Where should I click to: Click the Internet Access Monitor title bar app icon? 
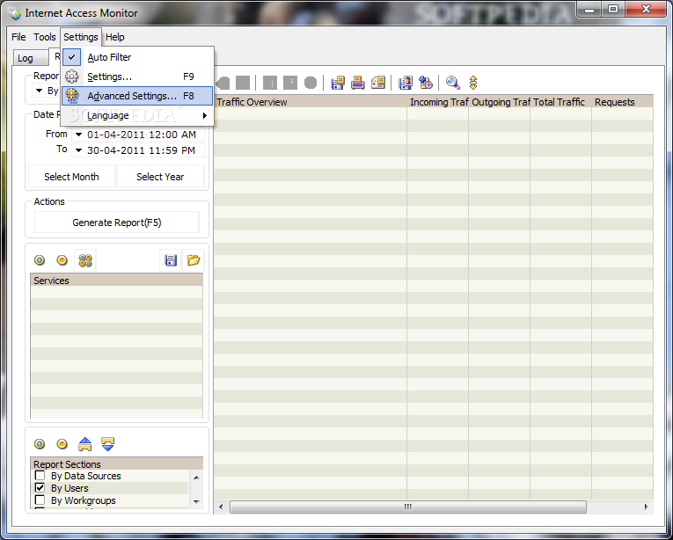[15, 13]
